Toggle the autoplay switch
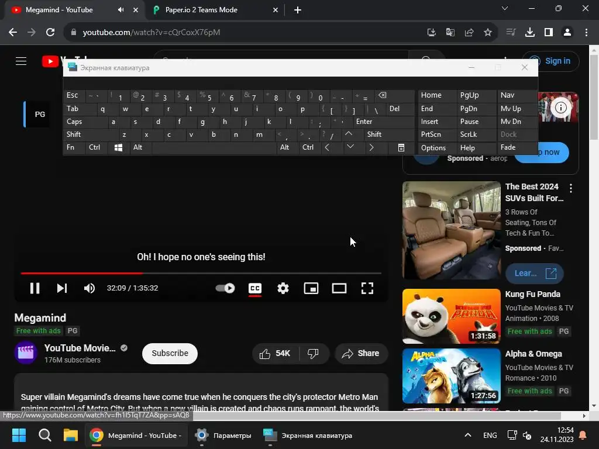 (x=225, y=288)
